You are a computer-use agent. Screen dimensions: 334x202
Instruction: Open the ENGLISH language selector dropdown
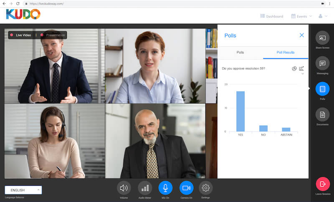point(23,190)
